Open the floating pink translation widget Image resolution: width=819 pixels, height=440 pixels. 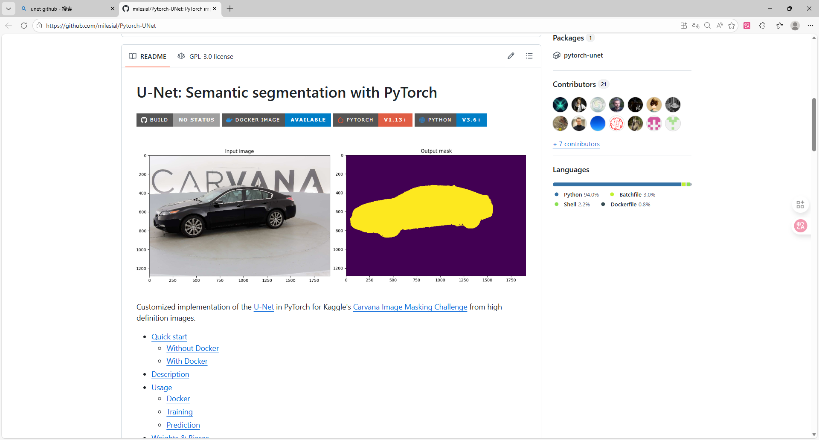pos(800,226)
